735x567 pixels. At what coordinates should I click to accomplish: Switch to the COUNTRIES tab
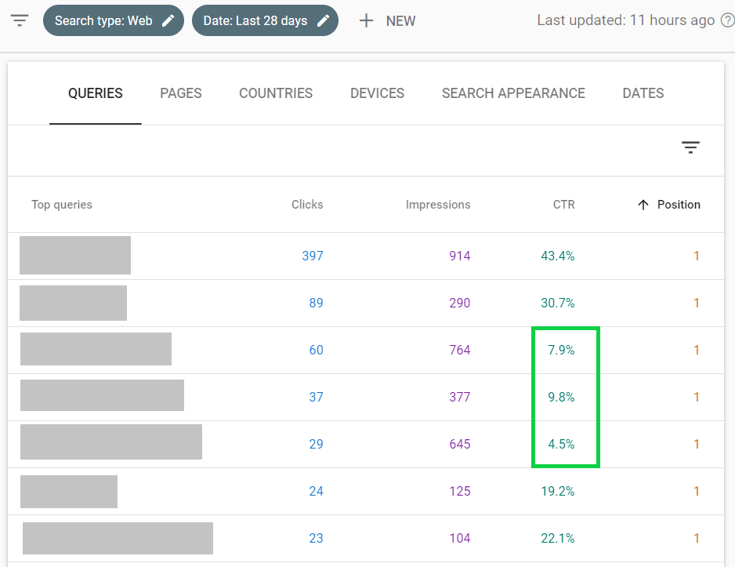coord(276,93)
